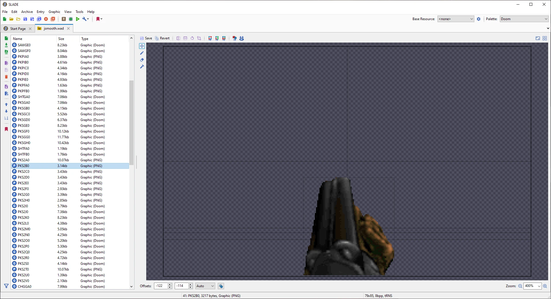Click the Optimize PNG icon
Image resolution: width=551 pixels, height=299 pixels.
pos(242,38)
